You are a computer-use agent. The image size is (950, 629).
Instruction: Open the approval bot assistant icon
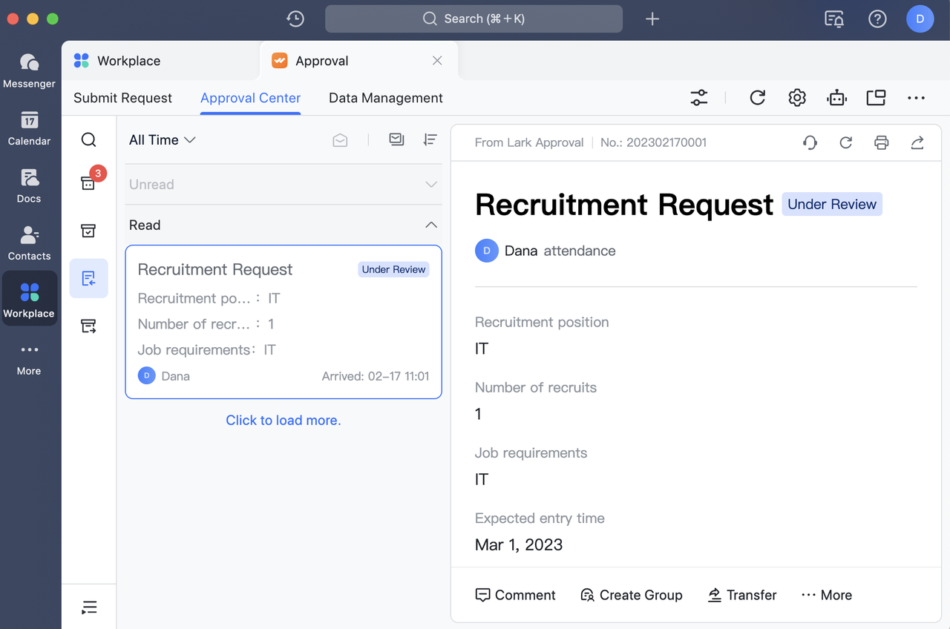pyautogui.click(x=836, y=98)
